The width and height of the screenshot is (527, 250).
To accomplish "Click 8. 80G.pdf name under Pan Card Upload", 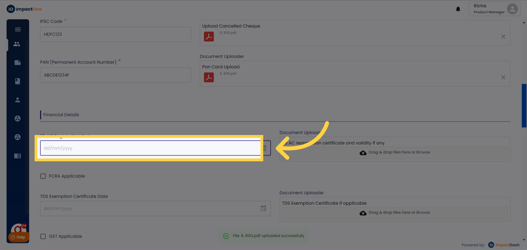I will [x=228, y=73].
